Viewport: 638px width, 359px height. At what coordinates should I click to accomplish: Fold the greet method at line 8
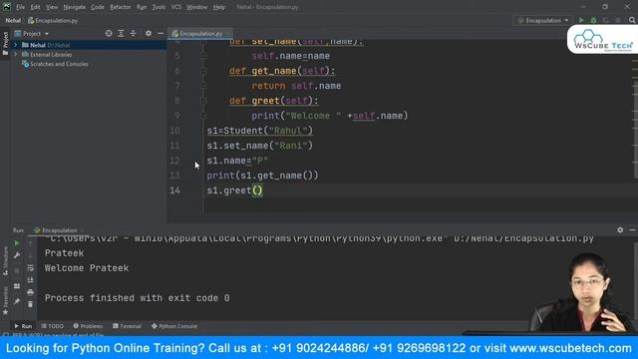coord(203,101)
